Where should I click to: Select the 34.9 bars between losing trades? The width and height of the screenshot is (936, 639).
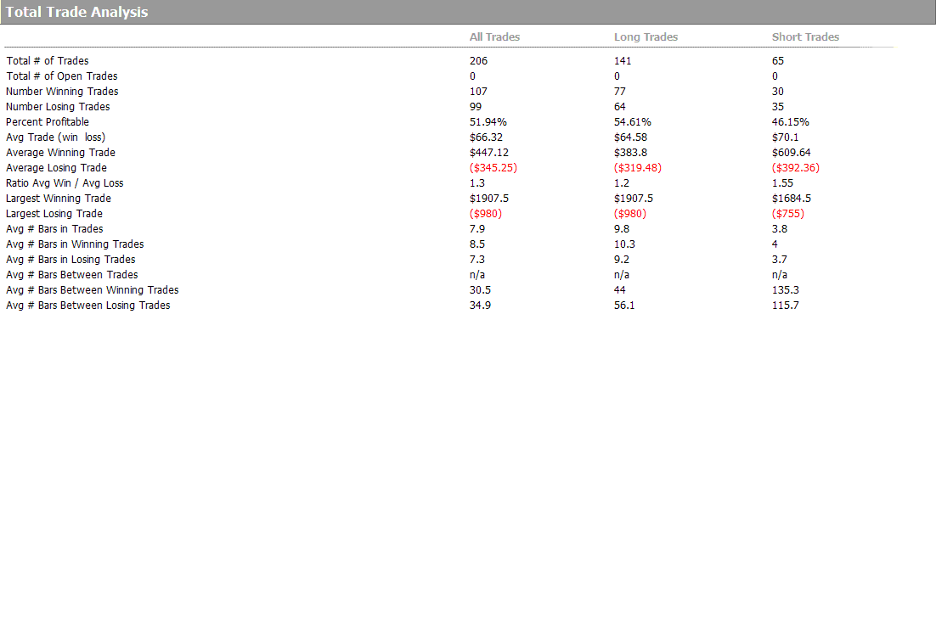[480, 305]
